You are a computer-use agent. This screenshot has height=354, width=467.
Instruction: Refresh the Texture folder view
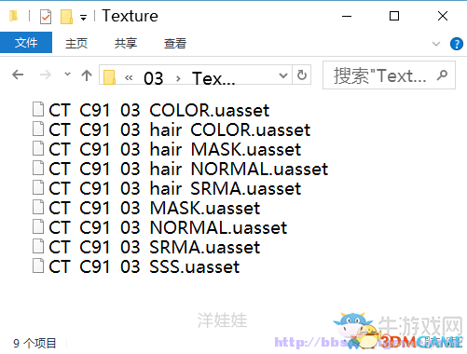click(302, 75)
